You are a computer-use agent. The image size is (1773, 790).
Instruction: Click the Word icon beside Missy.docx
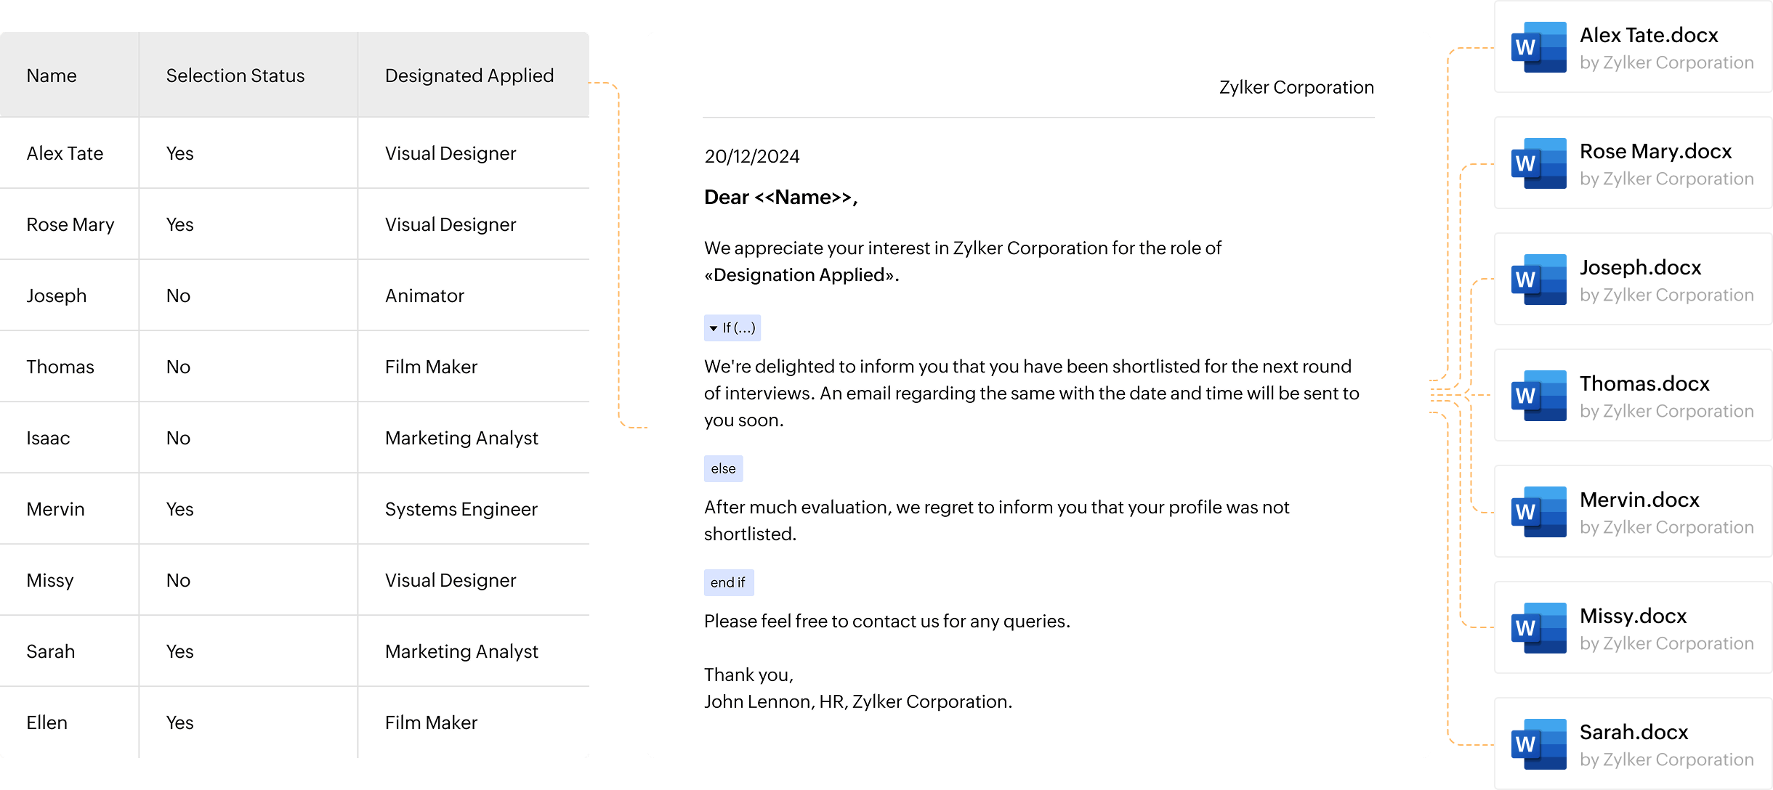point(1538,628)
